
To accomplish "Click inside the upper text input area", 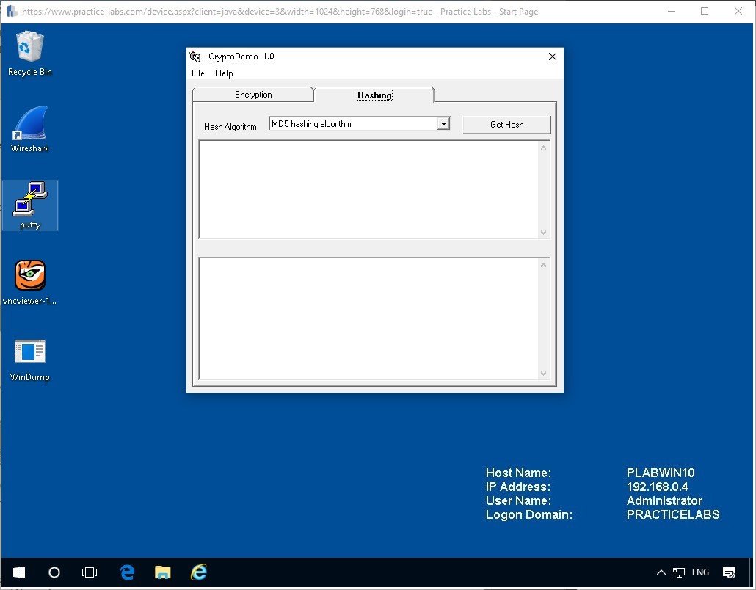I will (x=367, y=189).
